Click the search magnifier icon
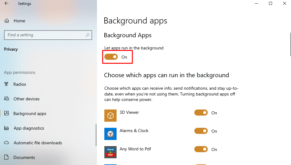 tap(88, 35)
